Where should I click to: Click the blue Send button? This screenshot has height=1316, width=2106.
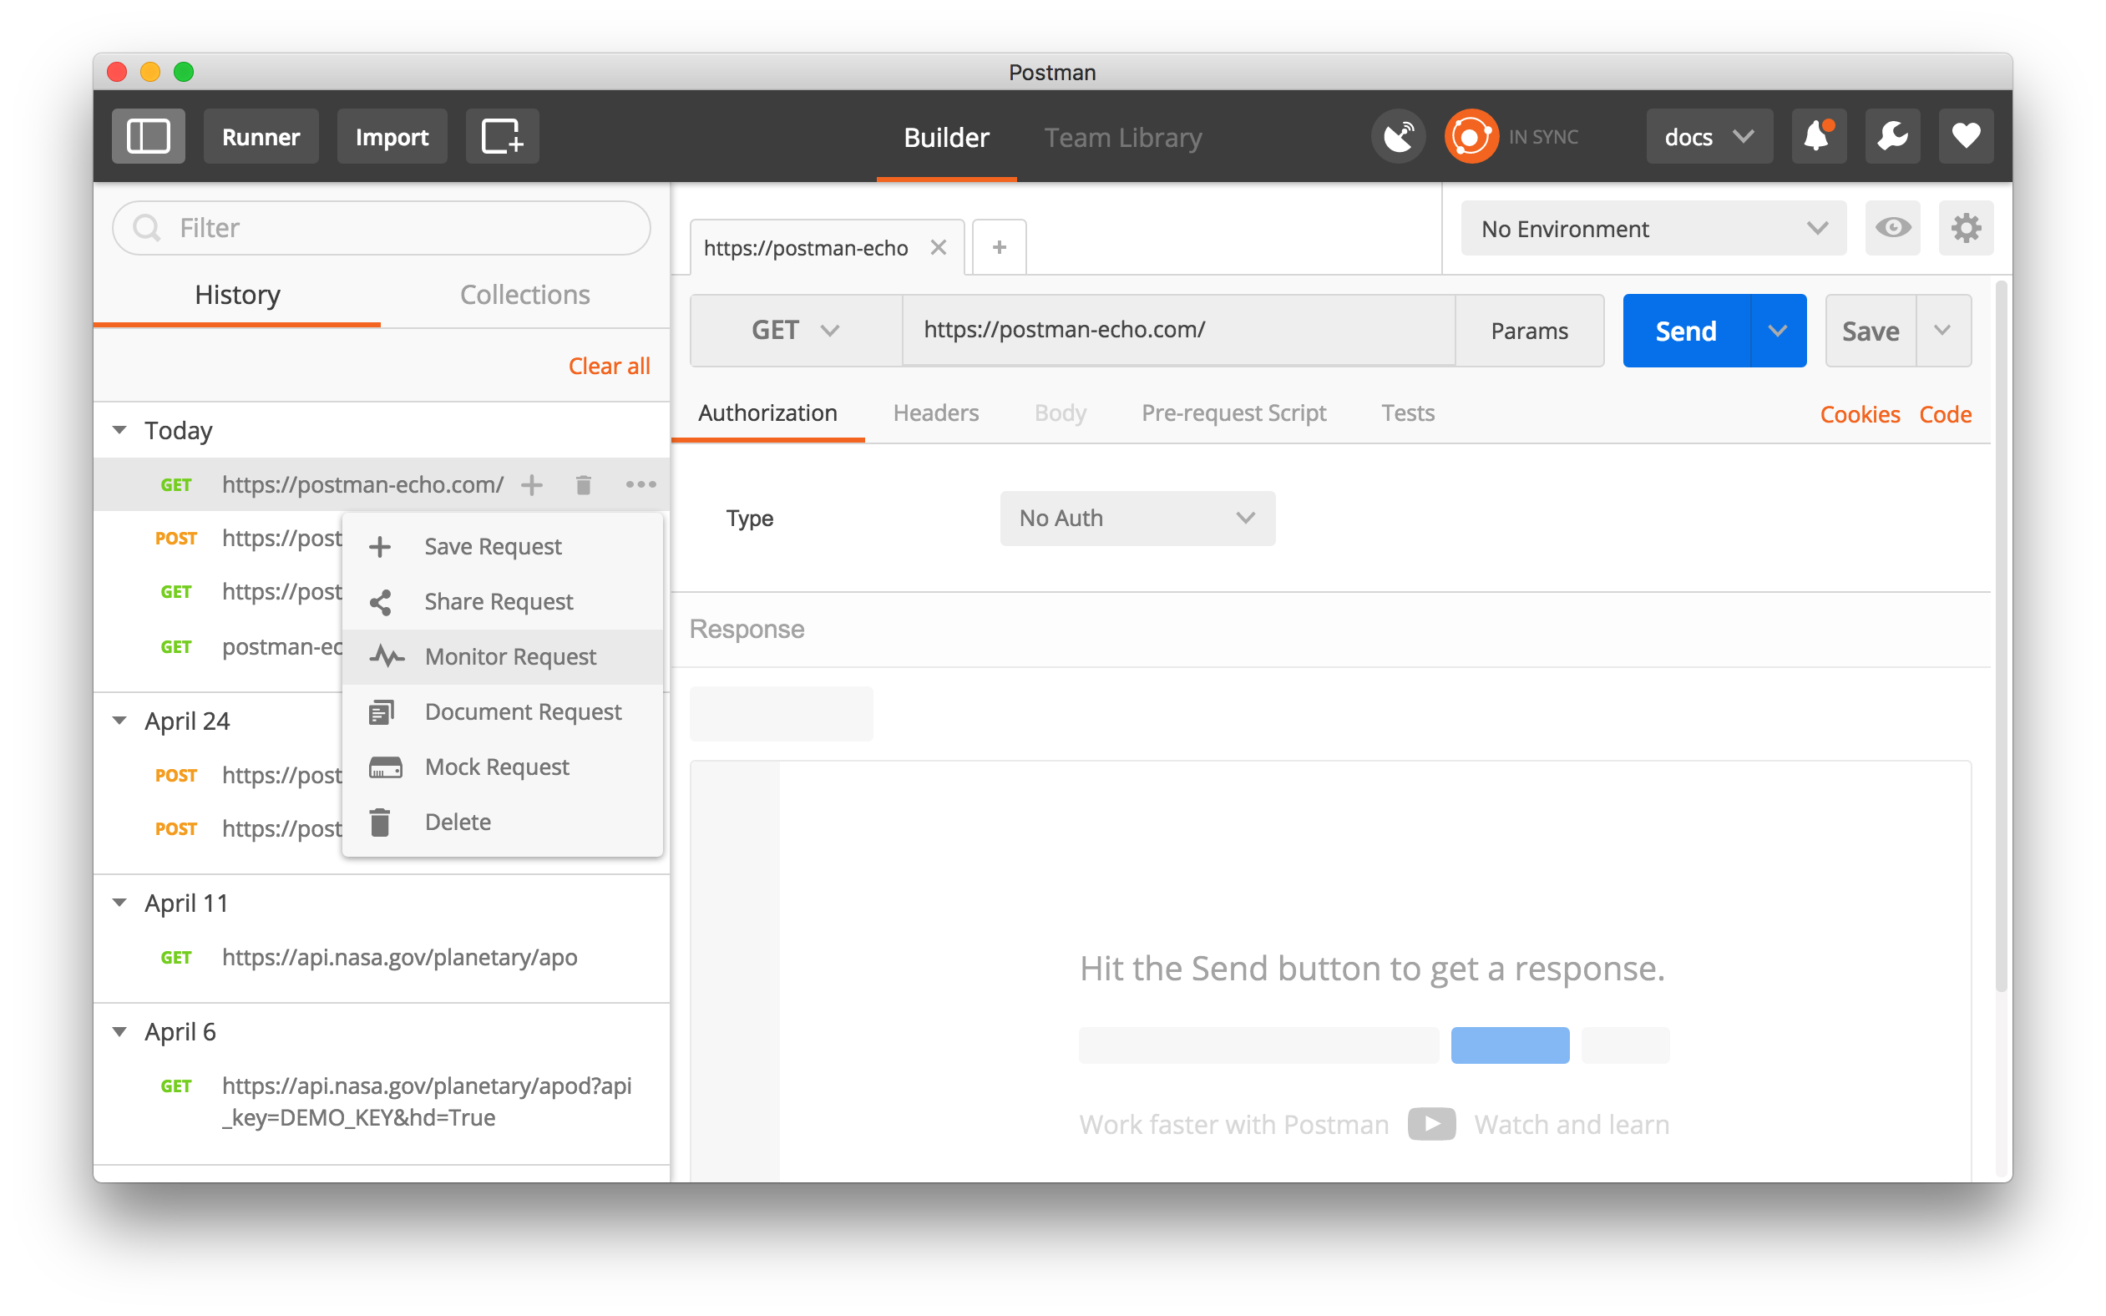tap(1686, 331)
